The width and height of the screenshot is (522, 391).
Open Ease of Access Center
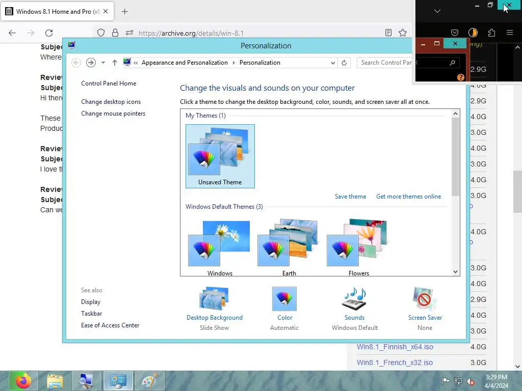(x=110, y=325)
